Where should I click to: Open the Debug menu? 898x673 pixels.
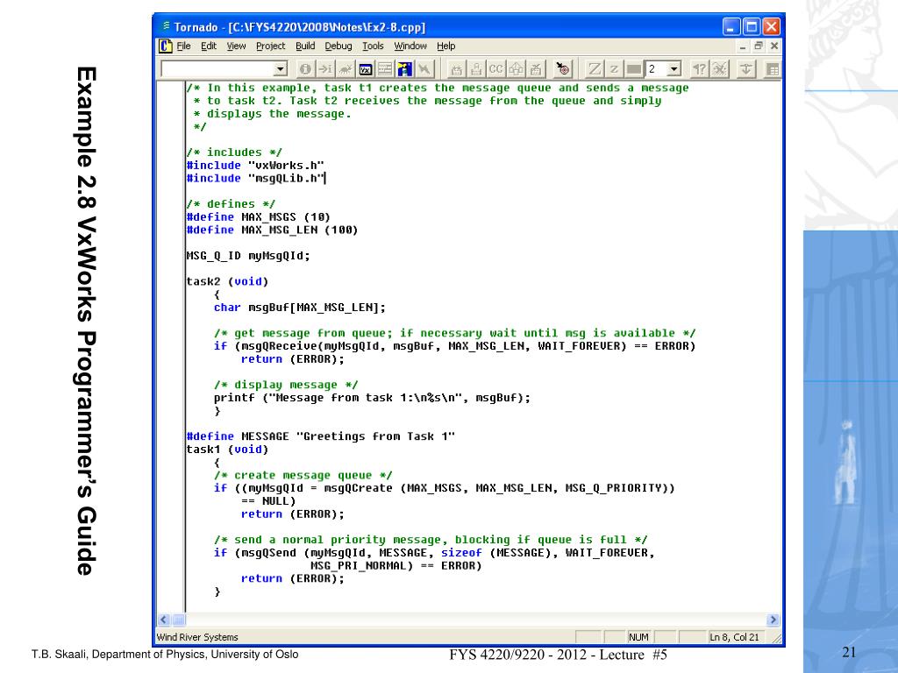click(x=339, y=46)
